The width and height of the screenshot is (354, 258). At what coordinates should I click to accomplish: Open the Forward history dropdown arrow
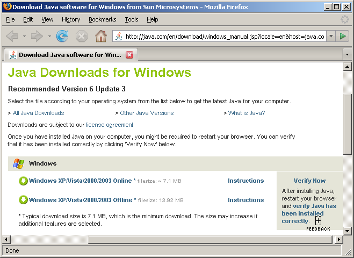pos(49,36)
